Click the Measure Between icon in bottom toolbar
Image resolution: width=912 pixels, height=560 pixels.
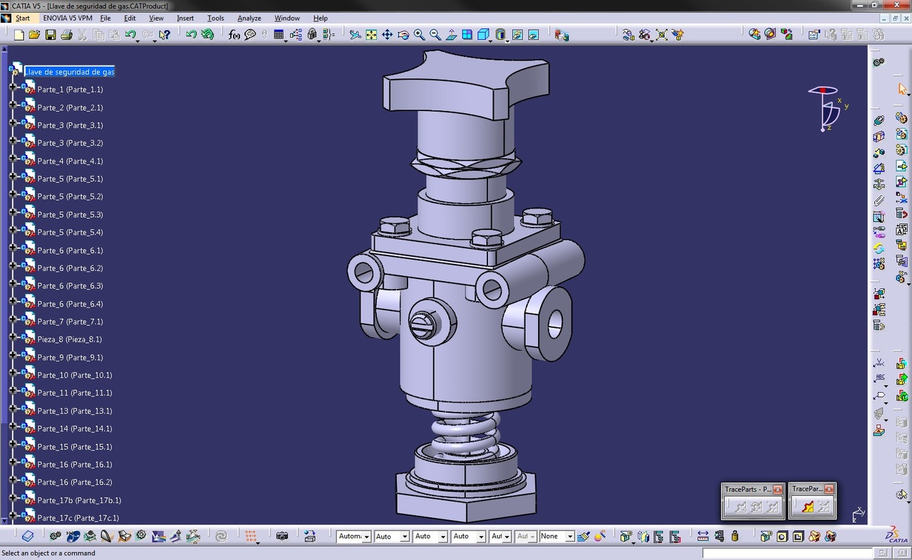703,536
